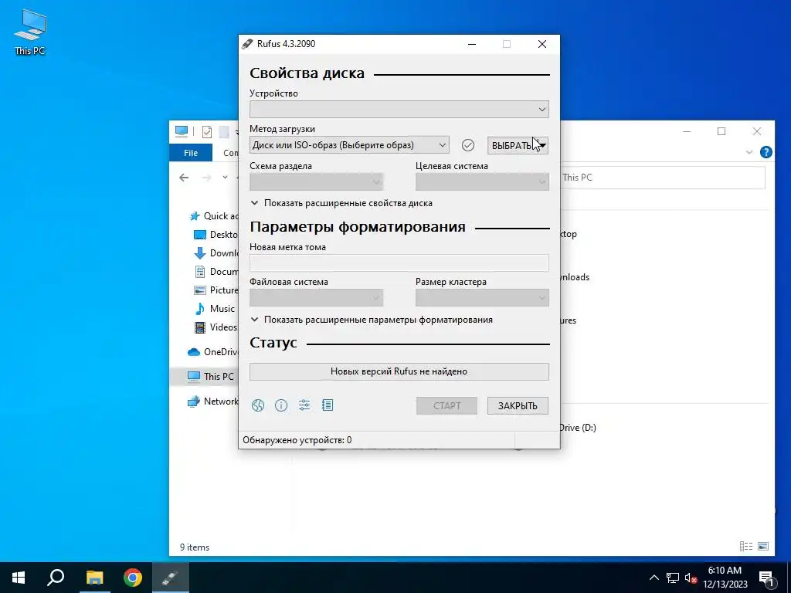Image resolution: width=791 pixels, height=593 pixels.
Task: Click the taskbar clock and date
Action: coord(725,578)
